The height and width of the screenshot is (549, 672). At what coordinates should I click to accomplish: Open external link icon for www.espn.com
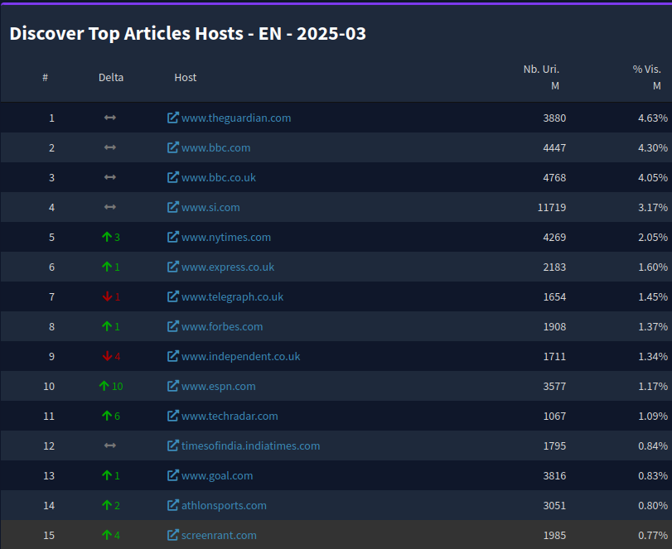pyautogui.click(x=172, y=386)
